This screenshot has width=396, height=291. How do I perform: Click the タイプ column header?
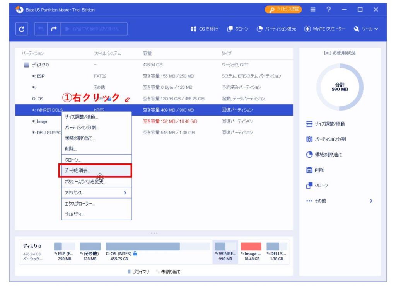[227, 53]
